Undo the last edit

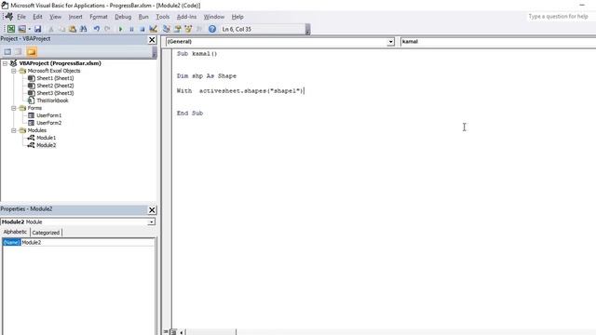(97, 29)
